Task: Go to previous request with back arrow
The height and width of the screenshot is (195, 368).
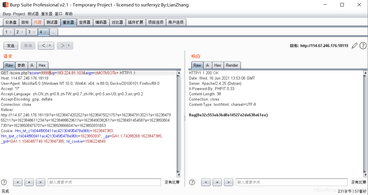Action: (43, 46)
